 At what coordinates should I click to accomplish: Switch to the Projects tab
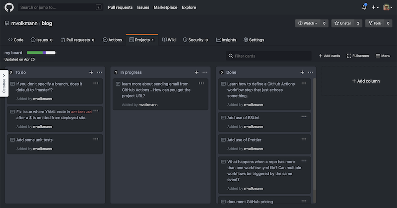pos(142,40)
